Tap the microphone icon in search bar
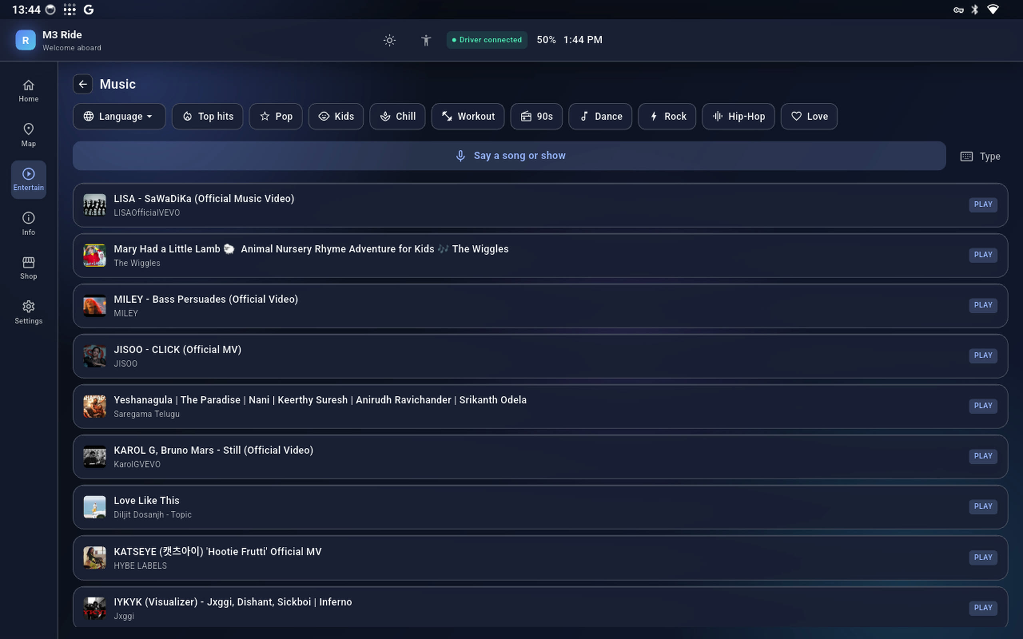 (x=460, y=155)
